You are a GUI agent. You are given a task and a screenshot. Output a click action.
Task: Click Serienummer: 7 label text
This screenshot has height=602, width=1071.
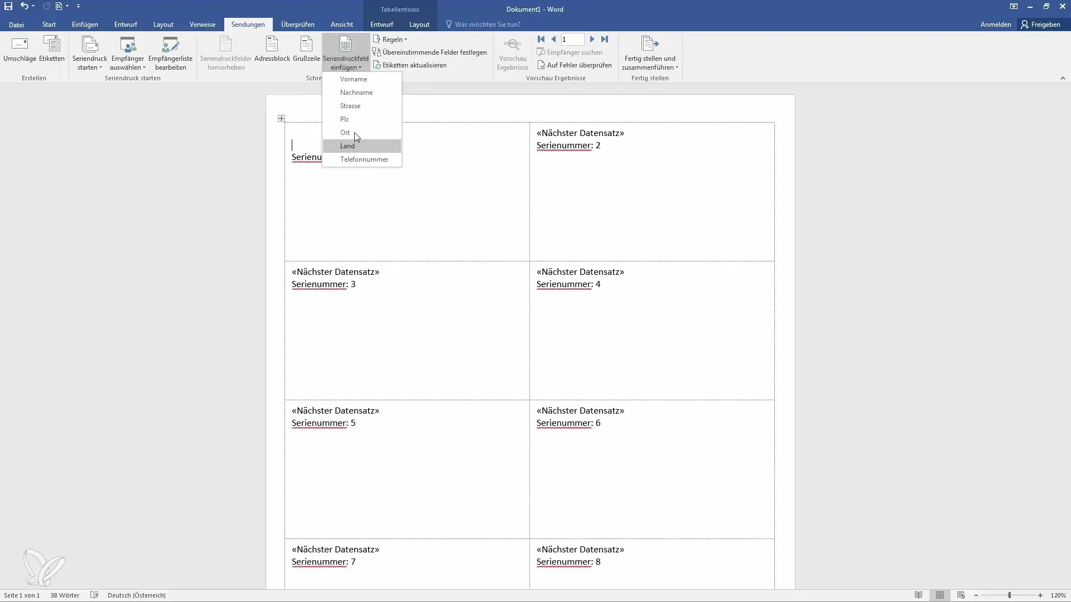point(324,562)
